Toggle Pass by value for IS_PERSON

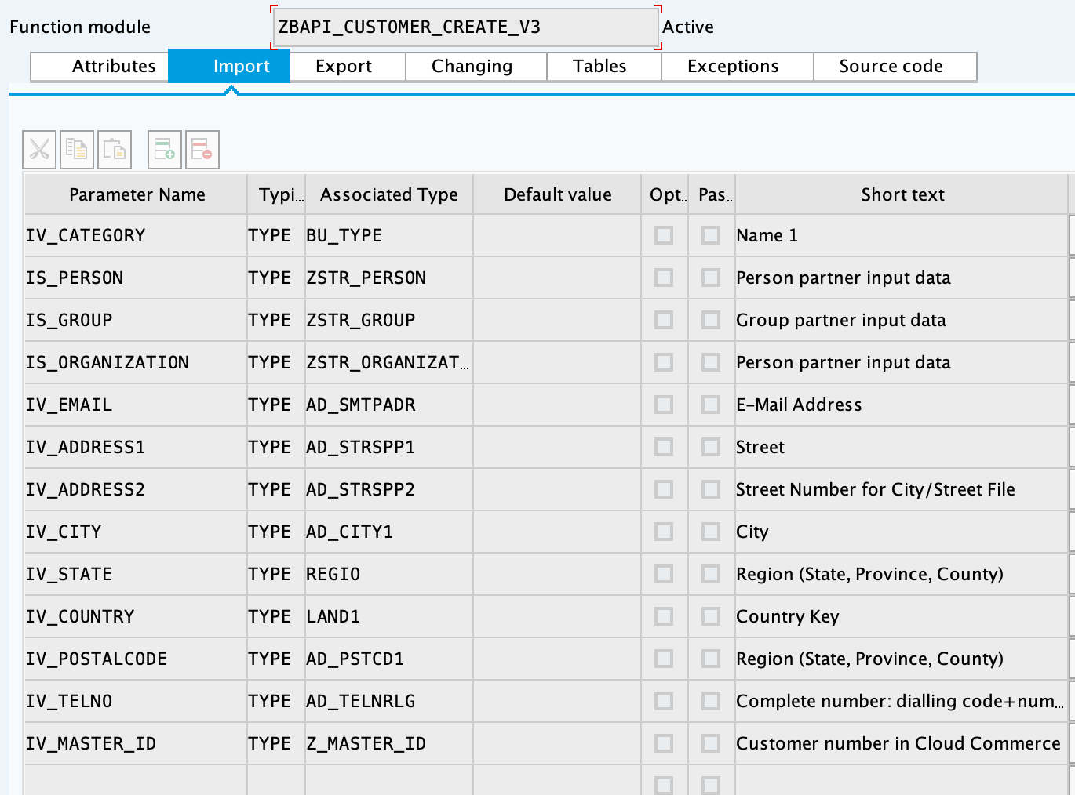pyautogui.click(x=711, y=278)
